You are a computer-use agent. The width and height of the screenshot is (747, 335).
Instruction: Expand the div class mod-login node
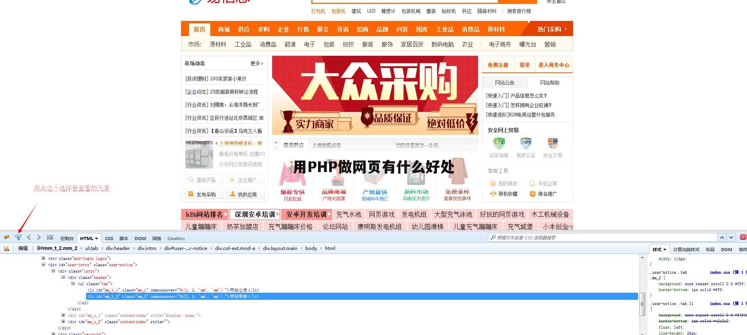click(44, 258)
